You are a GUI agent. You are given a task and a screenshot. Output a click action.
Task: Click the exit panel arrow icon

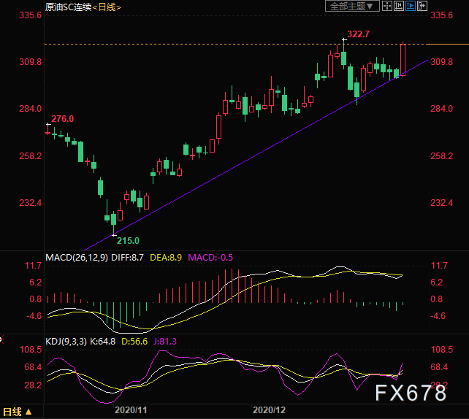pos(422,6)
